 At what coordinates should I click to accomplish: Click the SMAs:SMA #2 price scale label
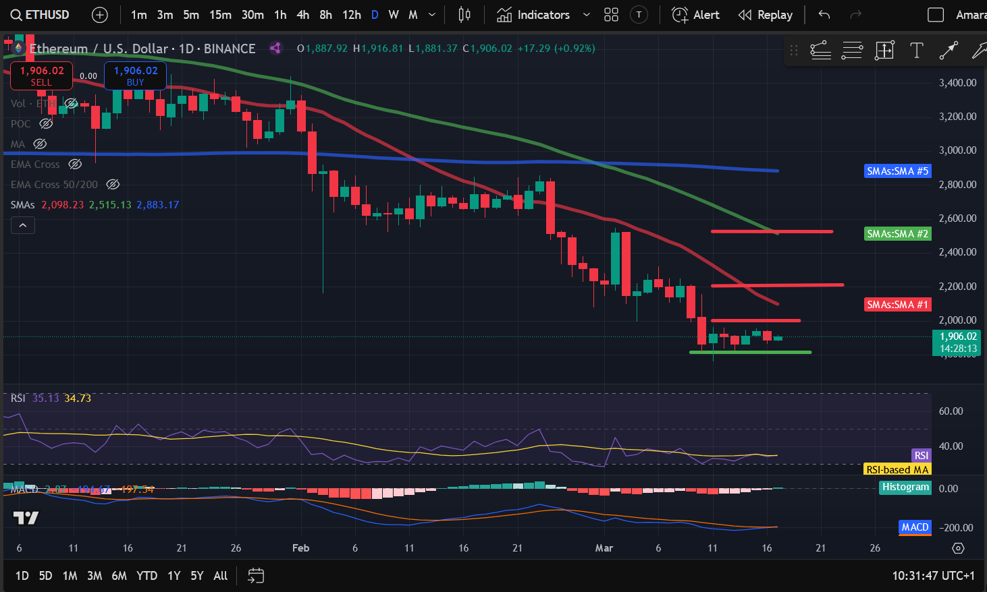[897, 234]
